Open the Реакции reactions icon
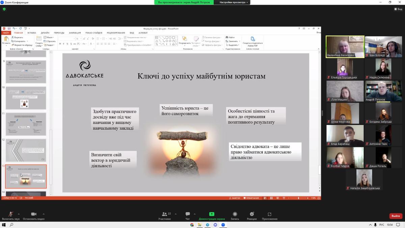Image resolution: width=405 pixels, height=228 pixels. pyautogui.click(x=252, y=214)
